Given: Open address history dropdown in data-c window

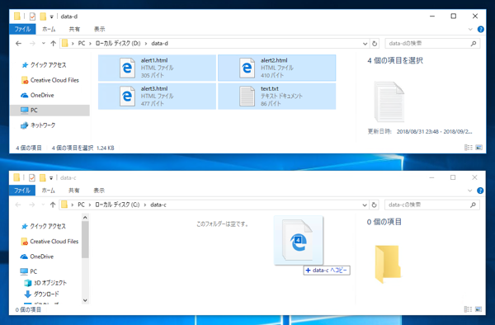Looking at the screenshot, I should click(x=365, y=205).
